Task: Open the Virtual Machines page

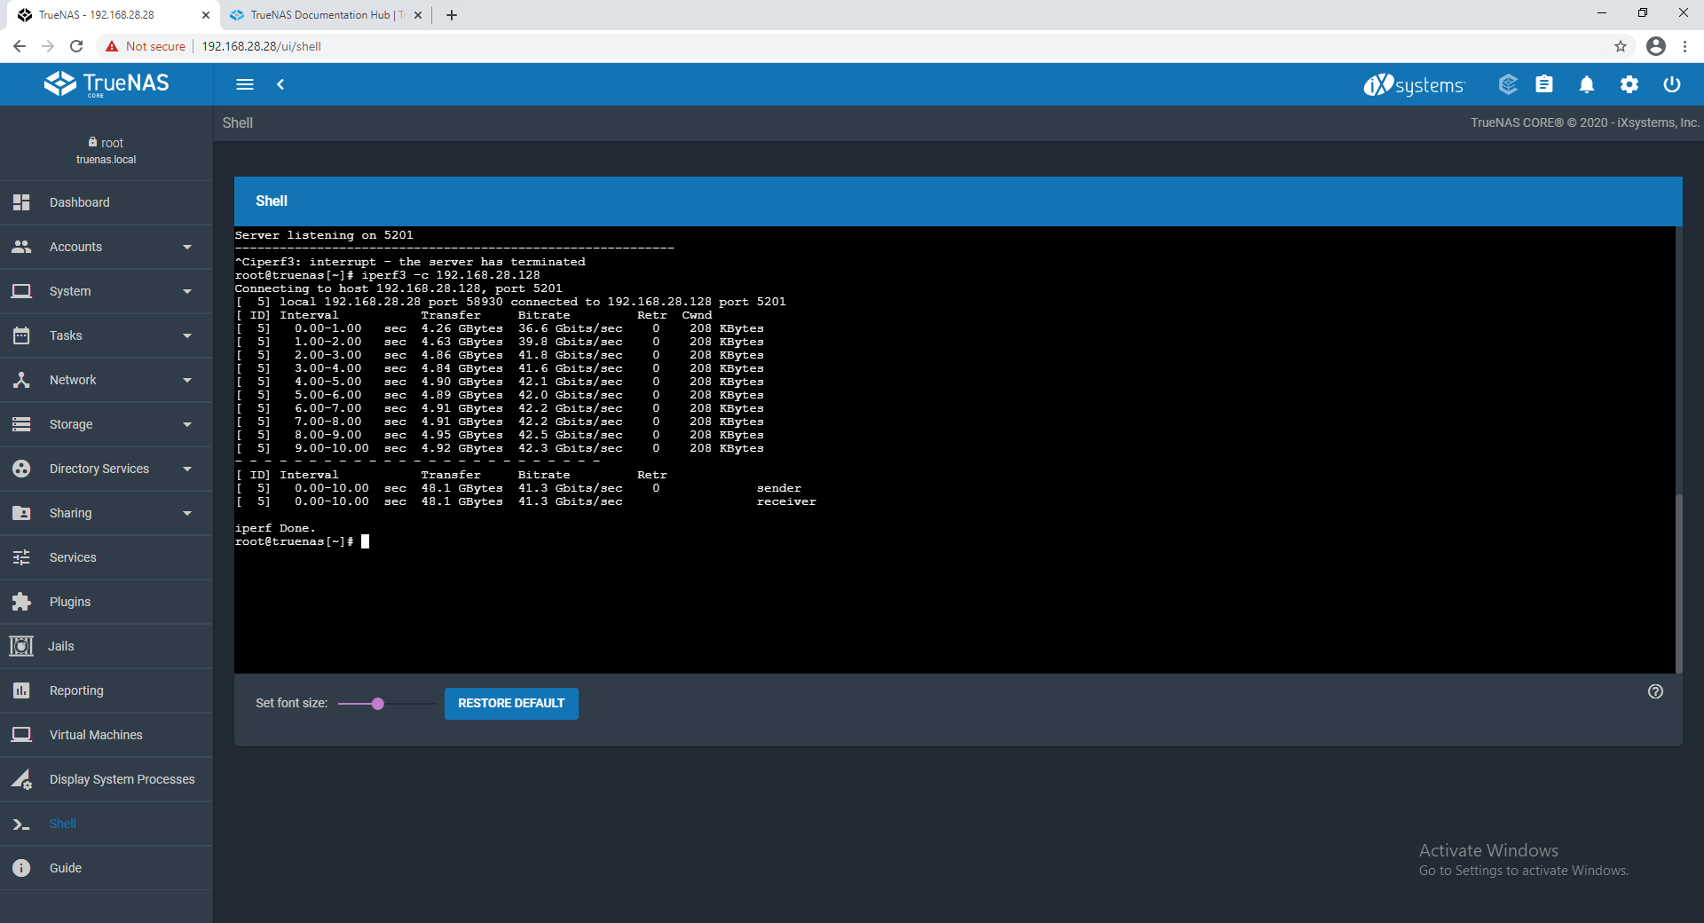Action: [96, 735]
